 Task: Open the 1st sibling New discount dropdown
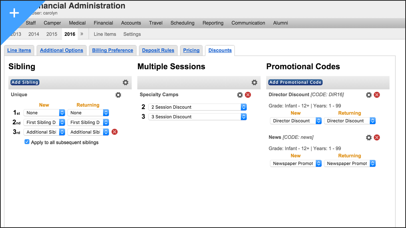(44, 113)
